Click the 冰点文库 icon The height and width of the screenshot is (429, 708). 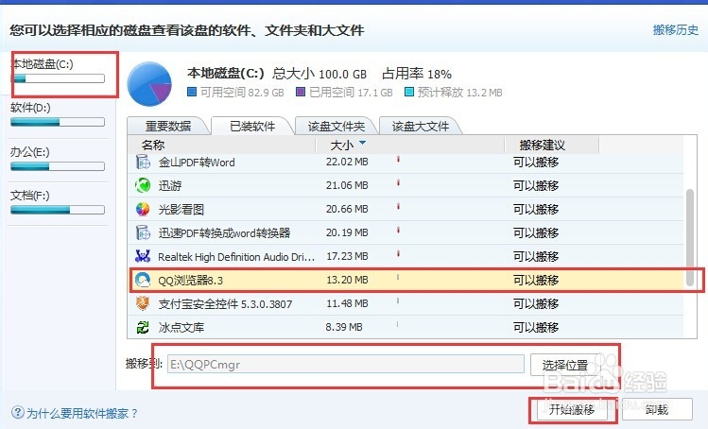click(x=143, y=327)
